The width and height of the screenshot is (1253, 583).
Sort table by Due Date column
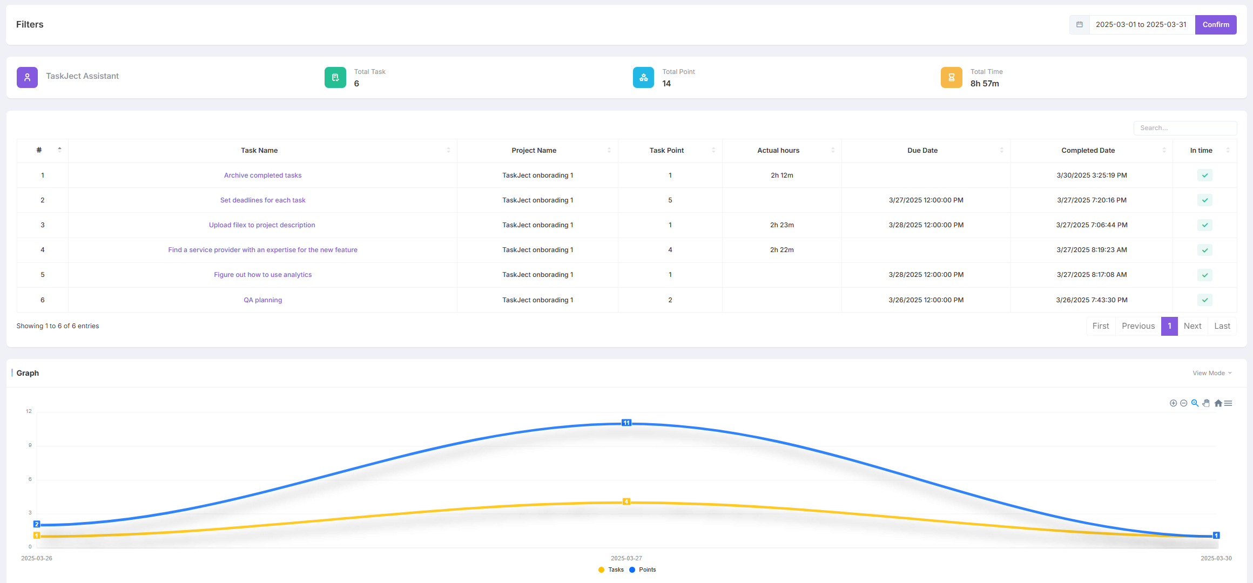[x=922, y=151]
